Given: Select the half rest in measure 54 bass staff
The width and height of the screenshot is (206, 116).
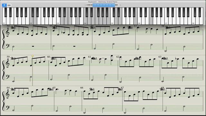Looking at the screenshot, I should pyautogui.click(x=33, y=46).
